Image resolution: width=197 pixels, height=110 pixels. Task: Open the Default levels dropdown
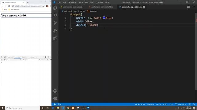43,60
